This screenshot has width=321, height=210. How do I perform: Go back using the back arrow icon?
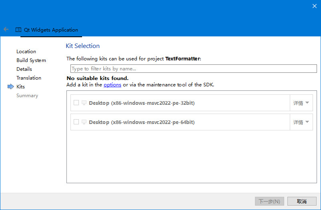coord(6,30)
